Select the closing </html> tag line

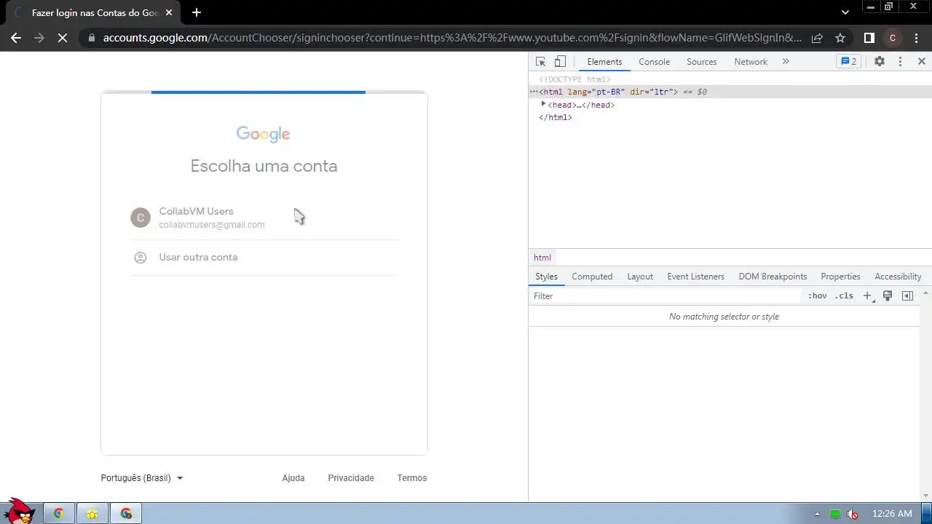(x=555, y=117)
